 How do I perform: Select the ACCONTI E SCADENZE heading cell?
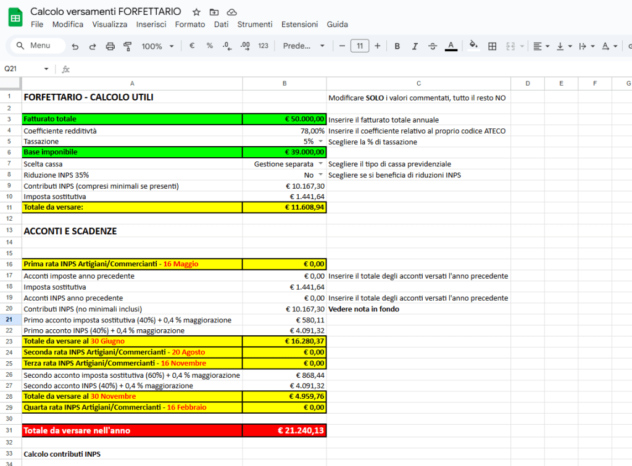(132, 231)
